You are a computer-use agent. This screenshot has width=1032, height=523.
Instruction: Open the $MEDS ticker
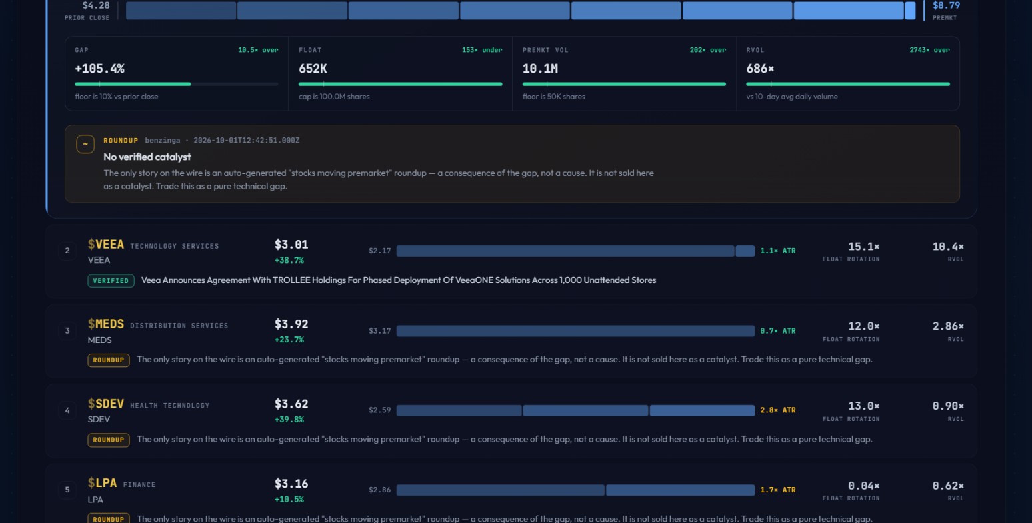tap(106, 324)
